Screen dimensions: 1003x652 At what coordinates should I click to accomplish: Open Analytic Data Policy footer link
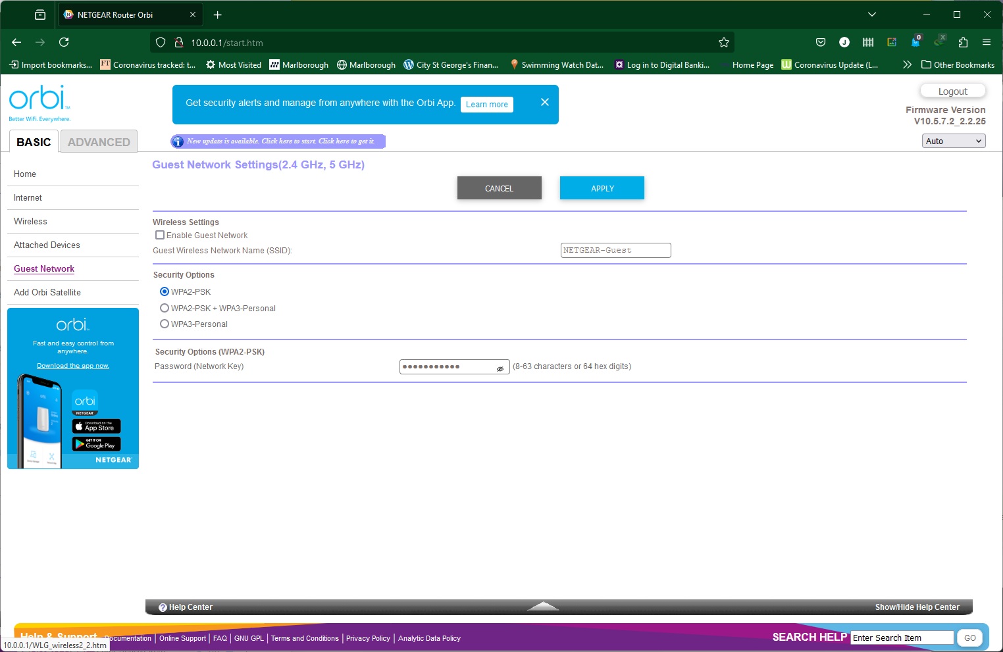click(x=429, y=638)
